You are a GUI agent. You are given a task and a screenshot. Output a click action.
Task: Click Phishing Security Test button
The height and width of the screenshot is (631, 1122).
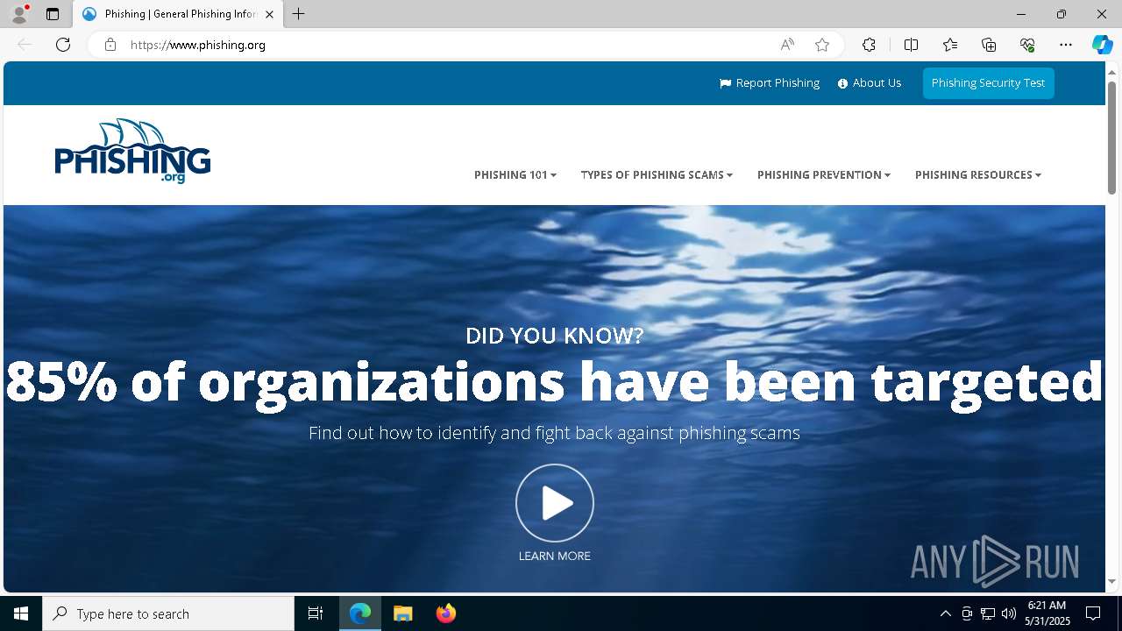click(x=988, y=83)
